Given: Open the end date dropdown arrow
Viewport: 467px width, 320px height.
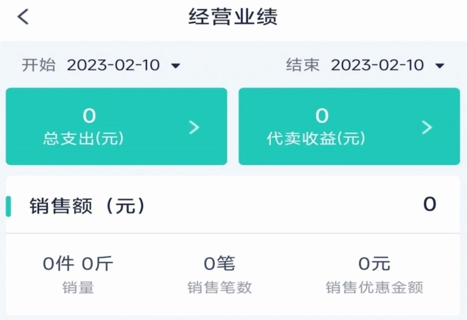Looking at the screenshot, I should 440,65.
